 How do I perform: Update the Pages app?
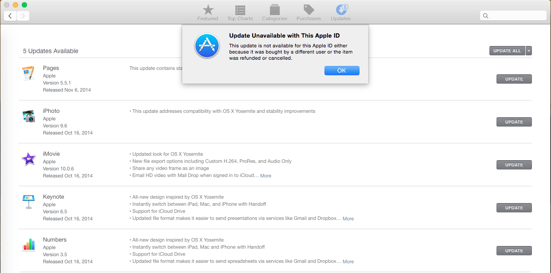514,79
